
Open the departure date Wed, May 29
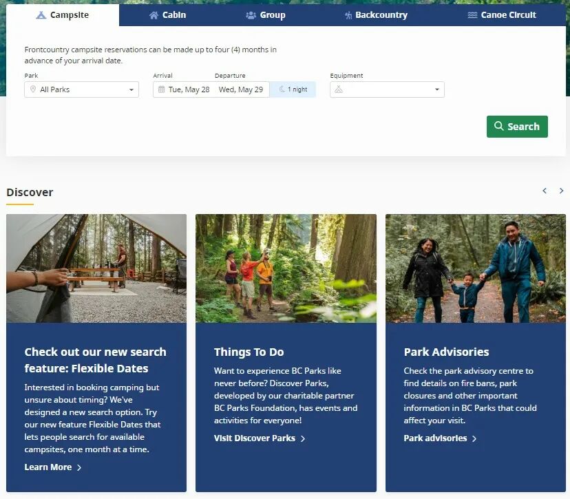click(x=240, y=89)
